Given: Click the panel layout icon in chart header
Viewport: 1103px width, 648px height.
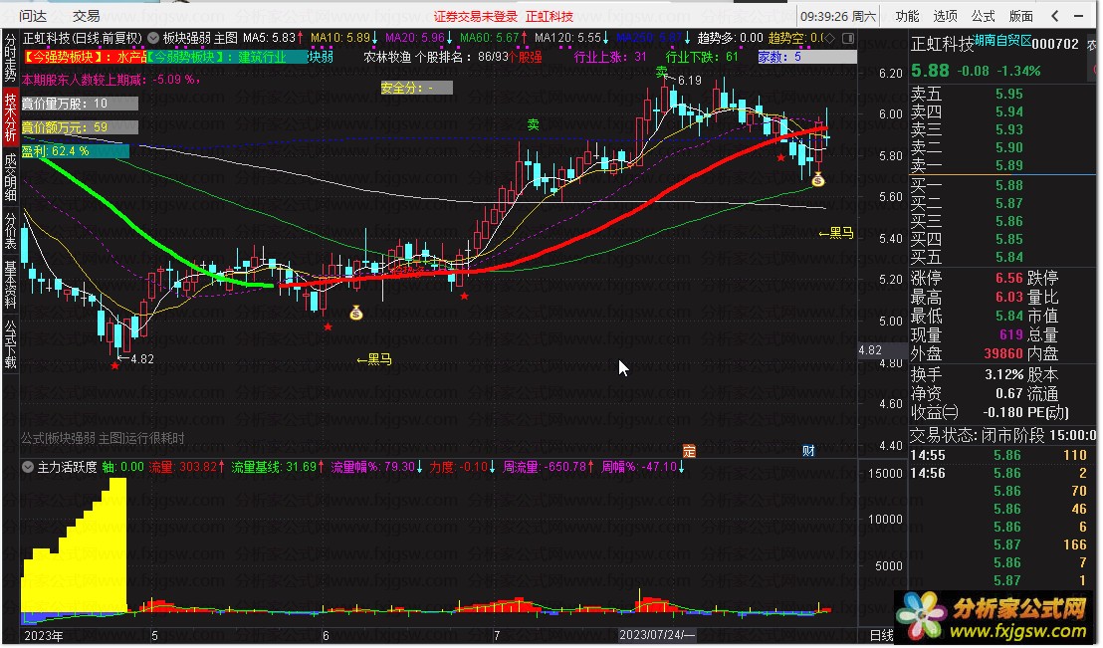Looking at the screenshot, I should click(848, 38).
